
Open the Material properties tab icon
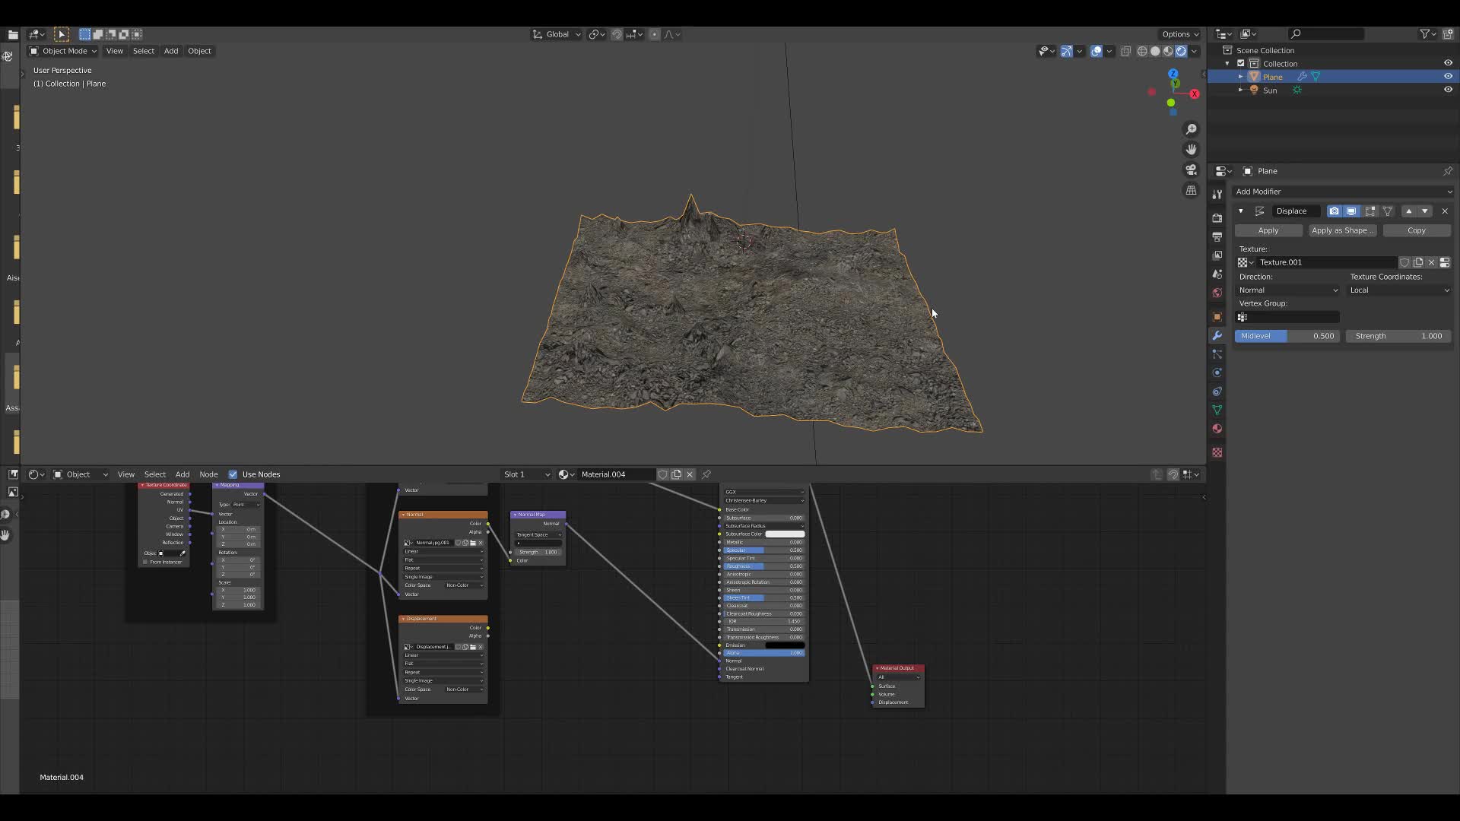tap(1217, 429)
